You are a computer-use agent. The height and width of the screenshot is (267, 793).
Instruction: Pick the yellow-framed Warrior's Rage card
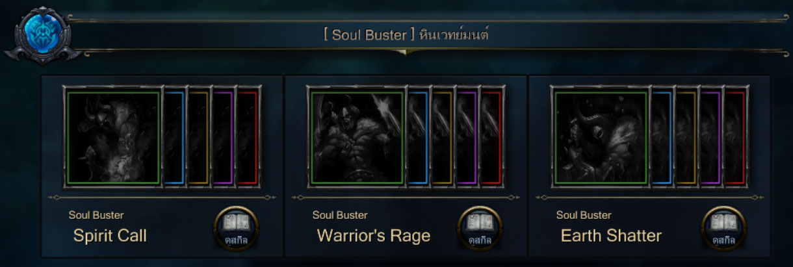pyautogui.click(x=443, y=138)
